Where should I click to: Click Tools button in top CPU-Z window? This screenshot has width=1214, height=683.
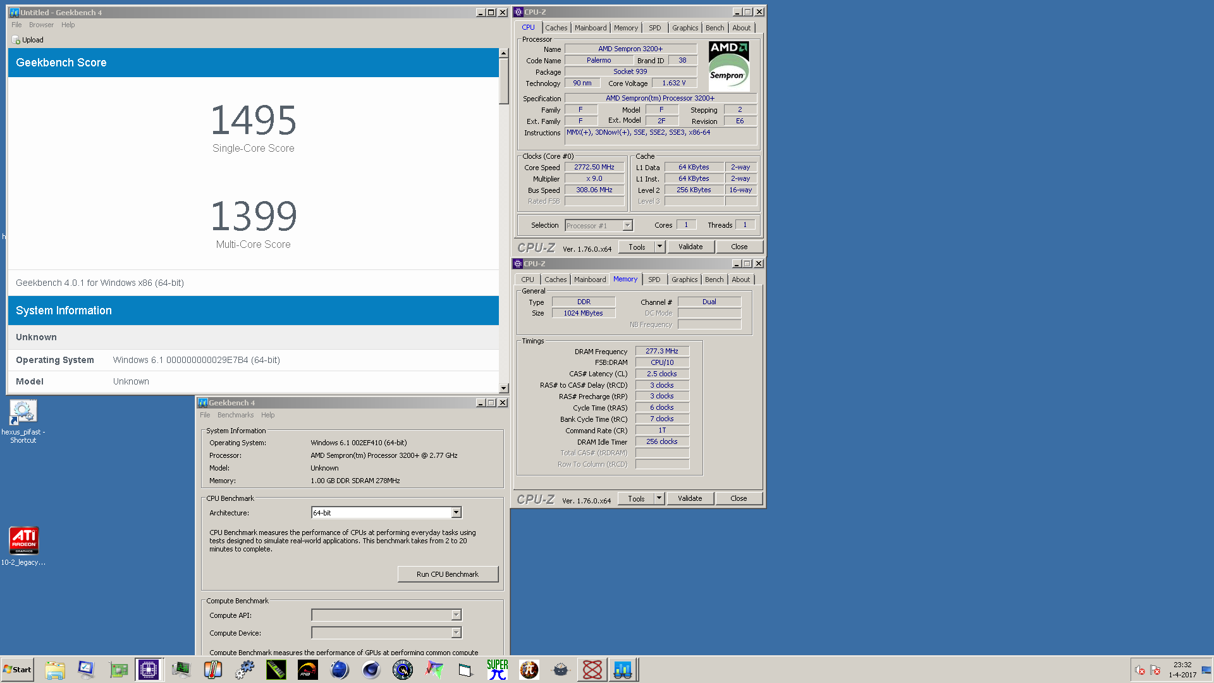[637, 247]
